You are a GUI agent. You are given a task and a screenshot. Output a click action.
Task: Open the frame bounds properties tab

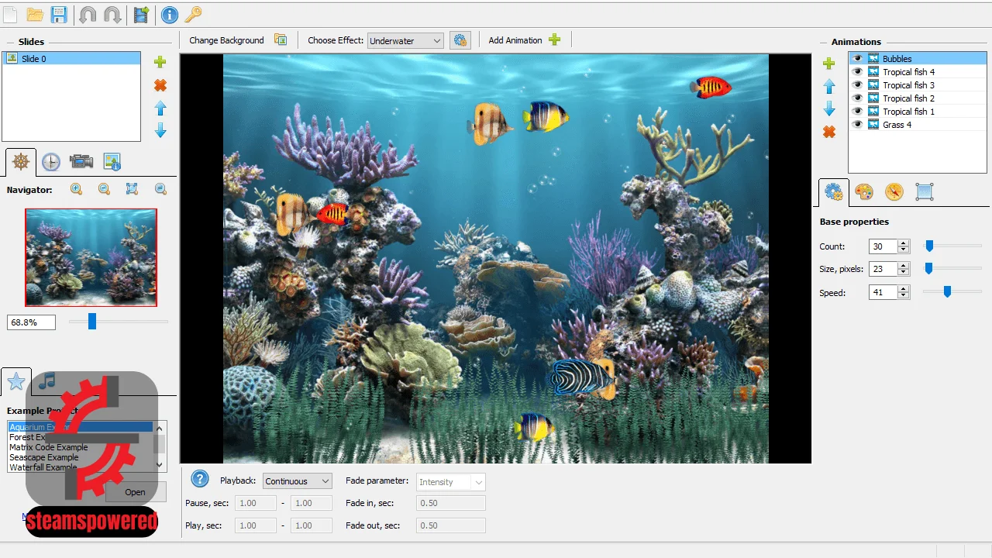click(x=924, y=192)
